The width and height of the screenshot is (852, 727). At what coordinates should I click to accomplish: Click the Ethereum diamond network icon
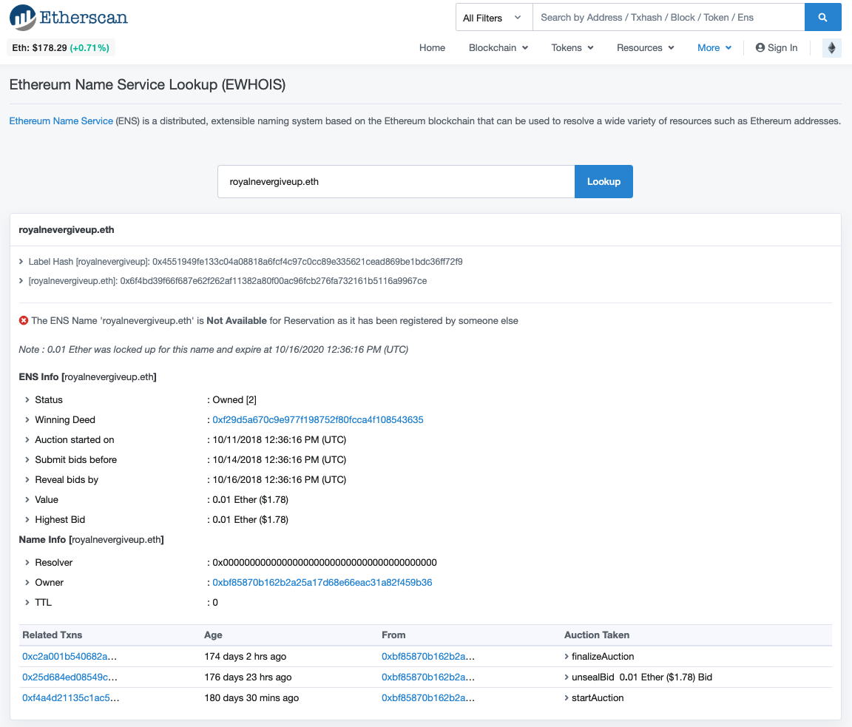(831, 48)
